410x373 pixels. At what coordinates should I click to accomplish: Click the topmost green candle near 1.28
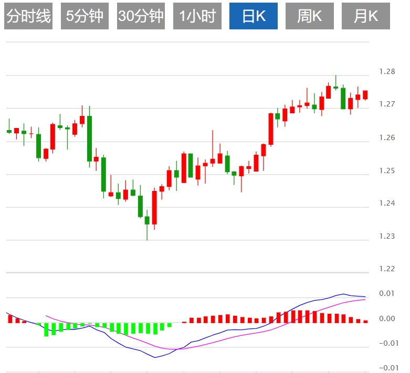tap(336, 88)
